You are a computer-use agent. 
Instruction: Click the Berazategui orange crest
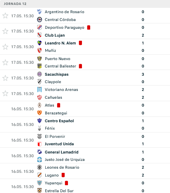40,113
